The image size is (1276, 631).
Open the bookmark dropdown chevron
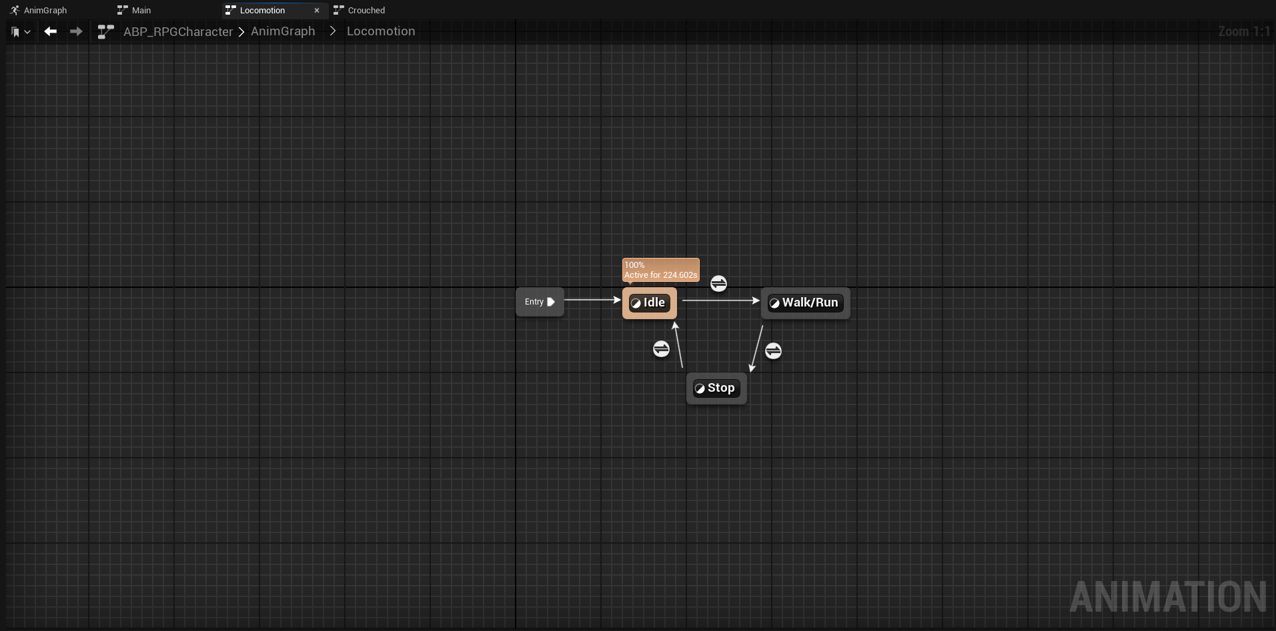[28, 32]
